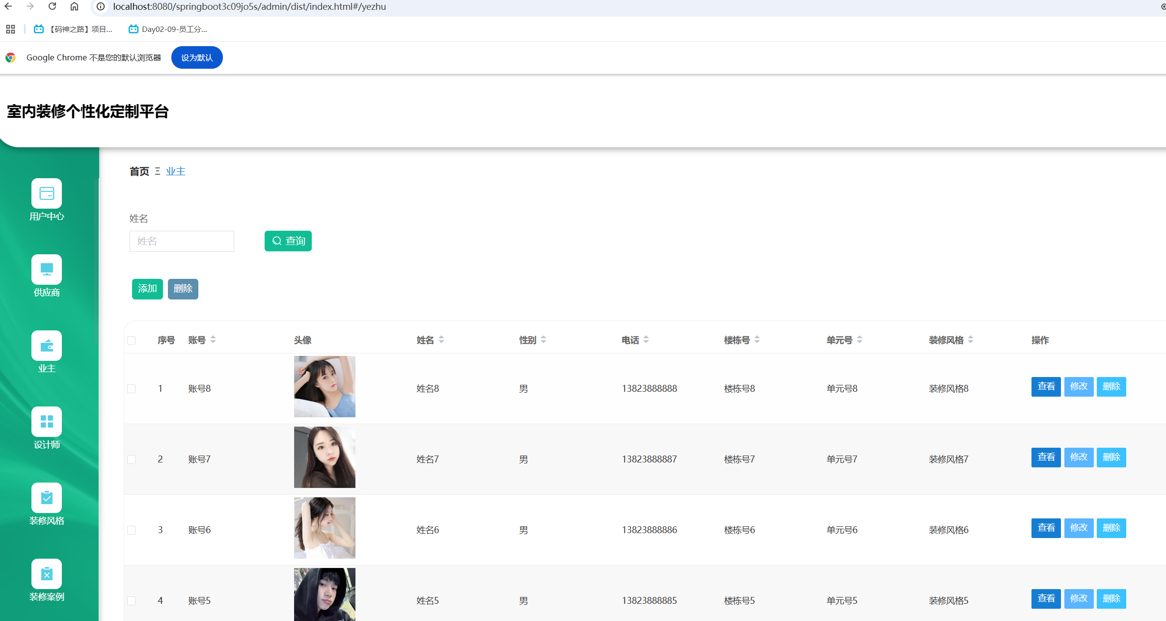
Task: Click the green 添加 button
Action: point(147,289)
